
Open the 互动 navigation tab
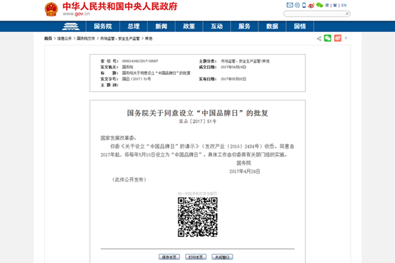pyautogui.click(x=216, y=26)
